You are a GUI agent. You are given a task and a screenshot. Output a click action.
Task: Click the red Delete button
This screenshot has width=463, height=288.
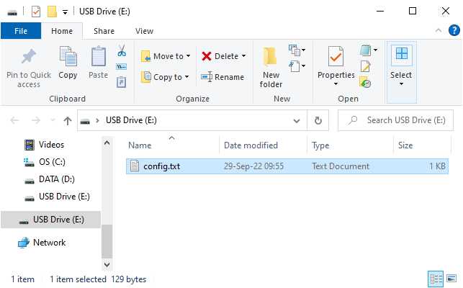(x=220, y=56)
